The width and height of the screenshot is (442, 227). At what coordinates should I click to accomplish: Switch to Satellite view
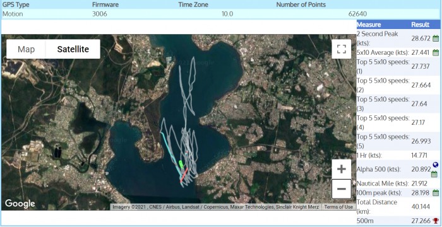[73, 49]
